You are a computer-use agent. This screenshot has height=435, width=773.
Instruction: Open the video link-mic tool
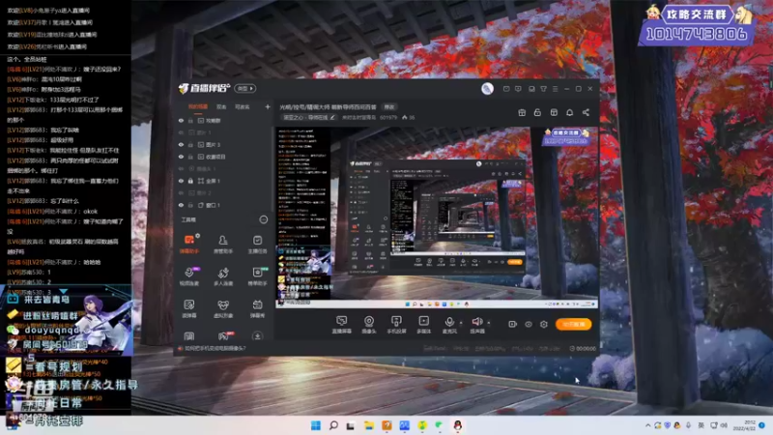(188, 276)
